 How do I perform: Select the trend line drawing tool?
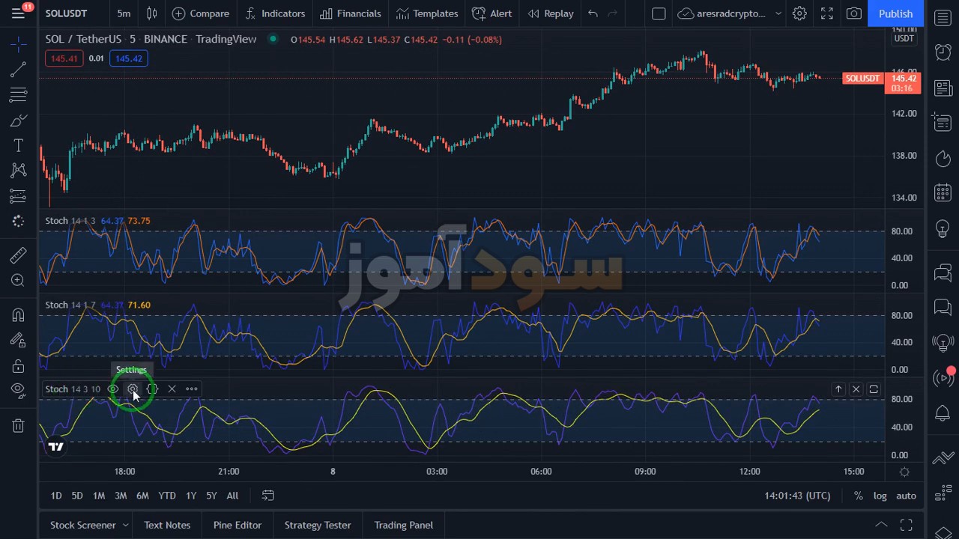[18, 70]
